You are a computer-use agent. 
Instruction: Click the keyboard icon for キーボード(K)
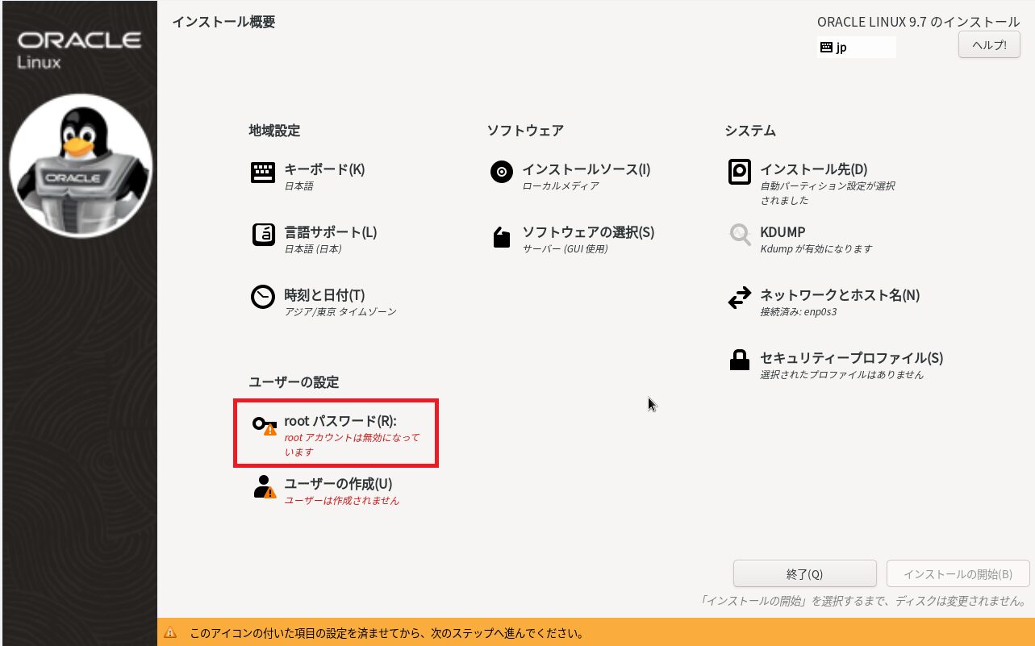pos(263,173)
